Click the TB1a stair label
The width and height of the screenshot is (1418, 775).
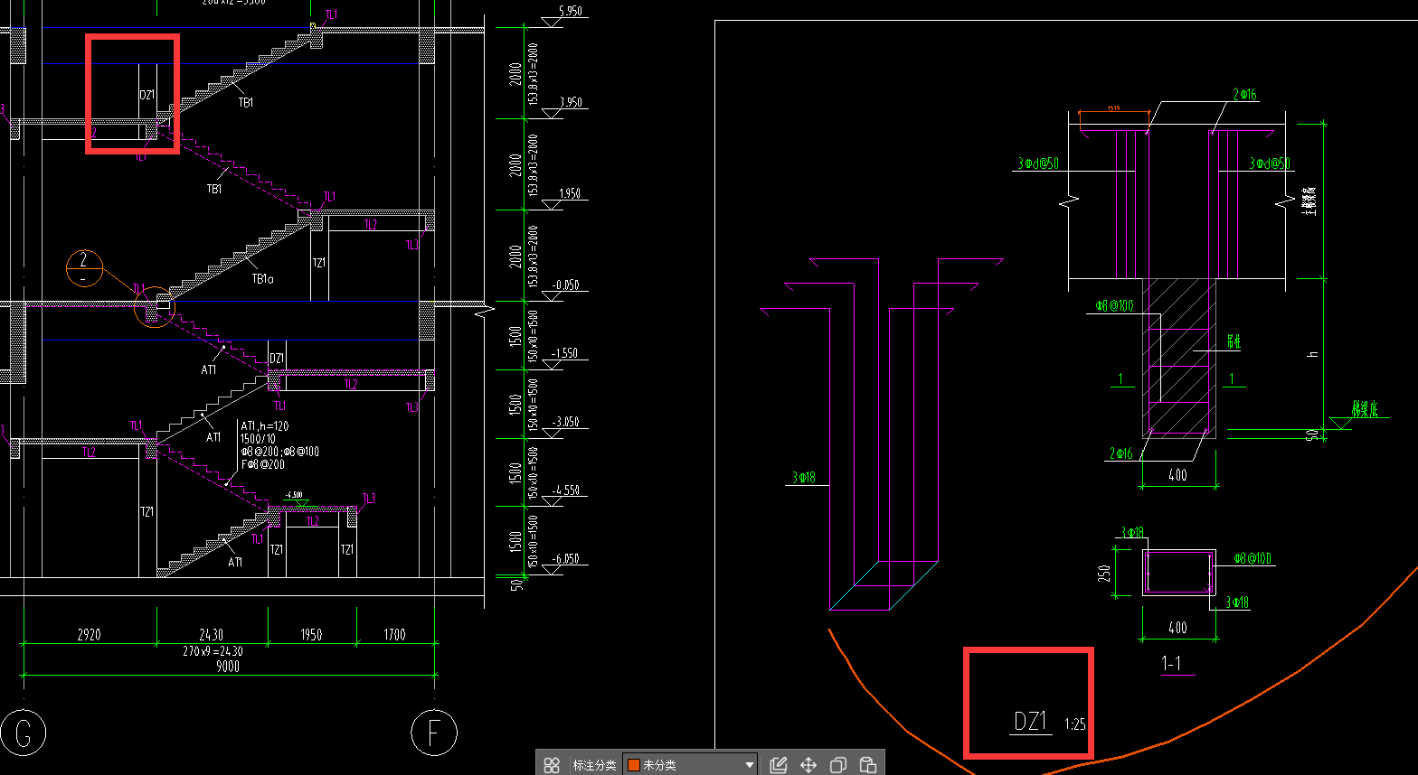263,279
